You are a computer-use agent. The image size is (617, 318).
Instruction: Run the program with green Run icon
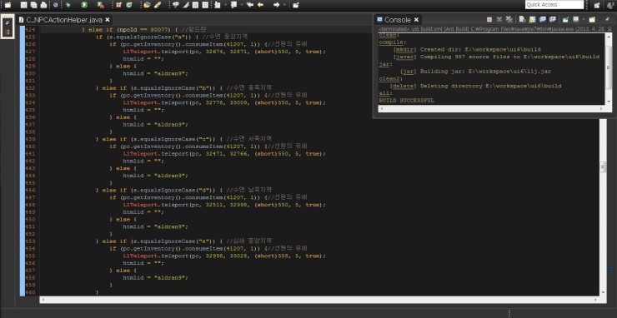pos(84,5)
